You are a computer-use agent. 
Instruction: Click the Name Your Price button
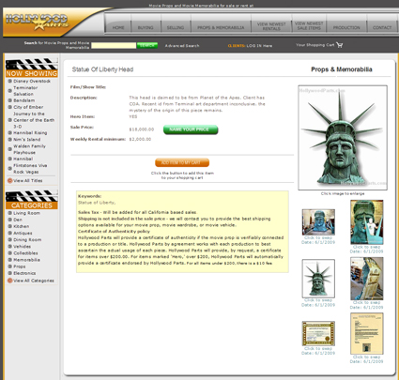pos(191,129)
